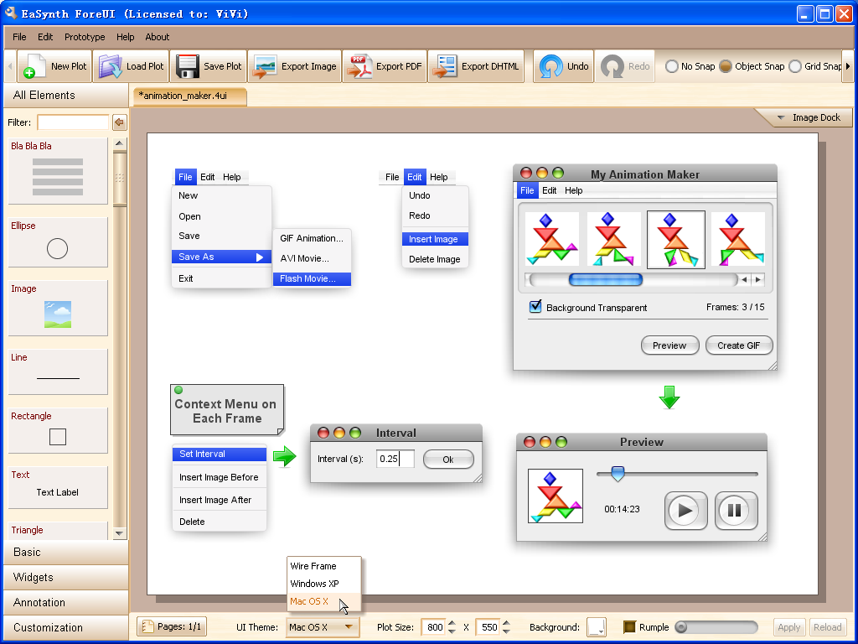Click the Export Image icon
Screen dimensions: 858x644
(x=265, y=66)
